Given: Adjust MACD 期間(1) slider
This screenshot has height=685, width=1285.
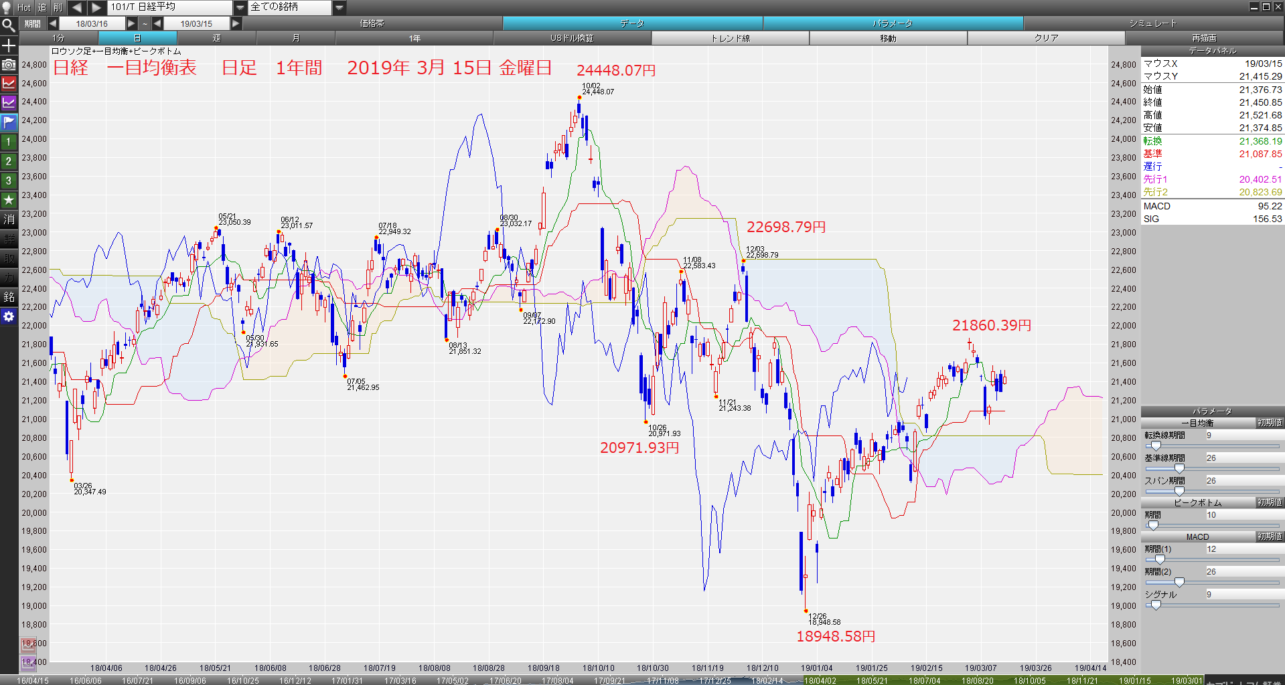Looking at the screenshot, I should 1212,559.
